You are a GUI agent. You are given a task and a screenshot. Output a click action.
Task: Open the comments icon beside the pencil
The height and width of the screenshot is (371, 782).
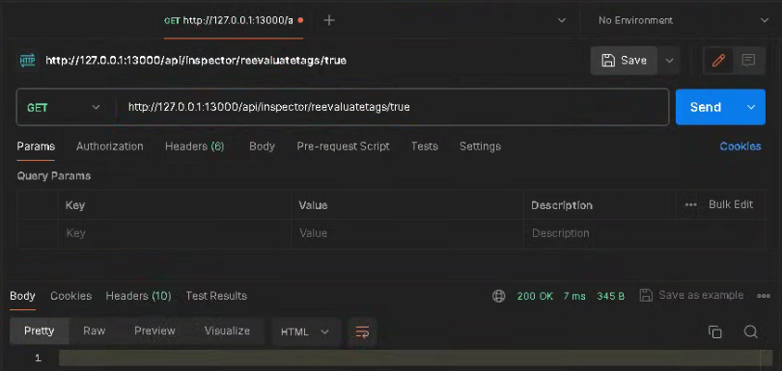pos(748,61)
